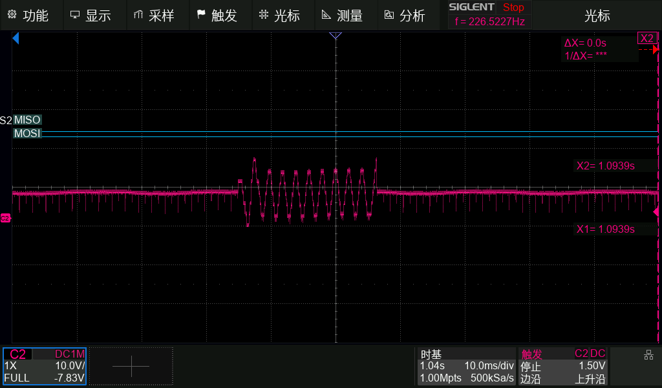Open the 采样 (Acquire) menu
The height and width of the screenshot is (388, 662).
[158, 16]
